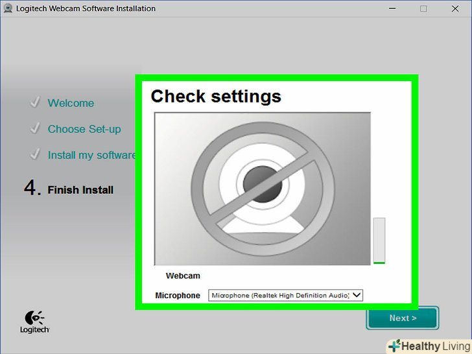
Task: Select the Choose Set-up step
Action: click(84, 129)
